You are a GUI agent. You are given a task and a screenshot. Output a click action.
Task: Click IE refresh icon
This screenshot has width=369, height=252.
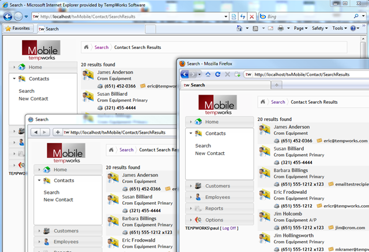click(243, 17)
